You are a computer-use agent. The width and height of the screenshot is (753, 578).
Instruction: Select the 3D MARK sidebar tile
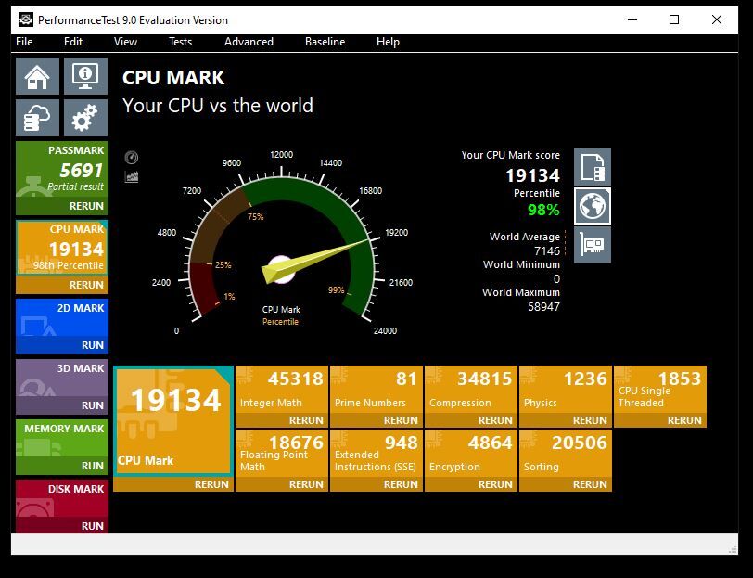(x=62, y=379)
